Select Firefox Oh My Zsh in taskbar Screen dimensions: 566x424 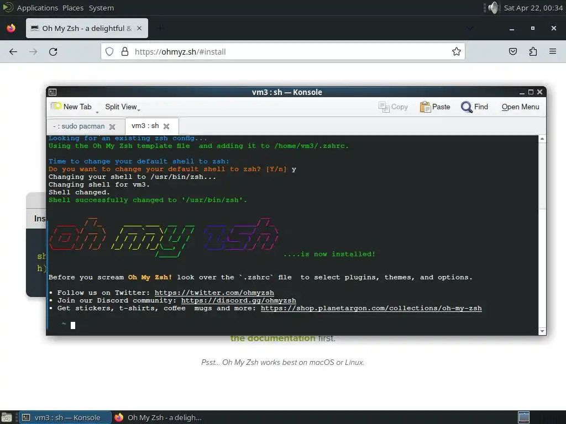click(x=158, y=417)
